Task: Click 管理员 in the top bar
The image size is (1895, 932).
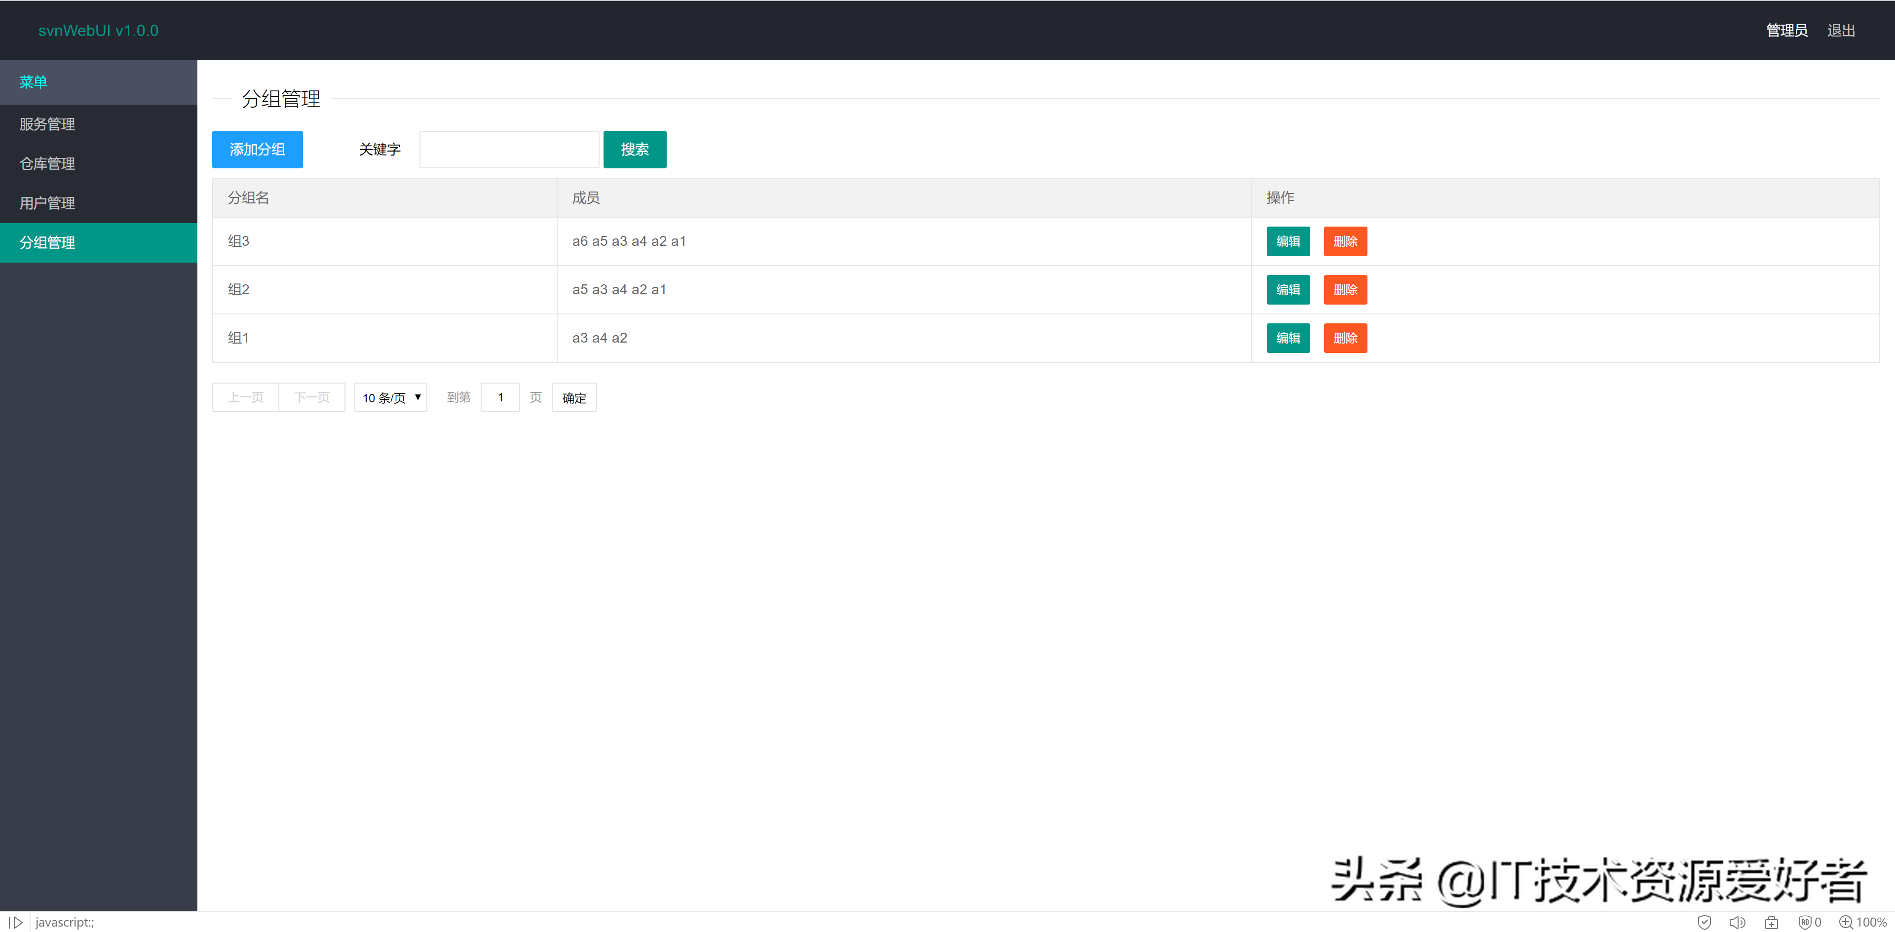Action: (x=1786, y=30)
